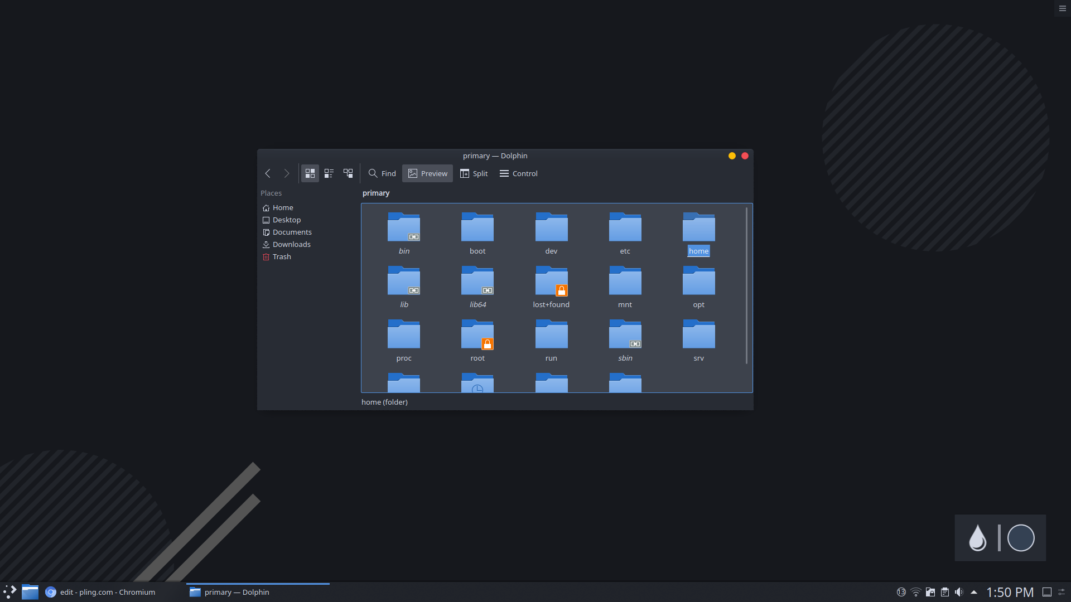Open the volume tray icon
This screenshot has height=602, width=1071.
click(959, 592)
